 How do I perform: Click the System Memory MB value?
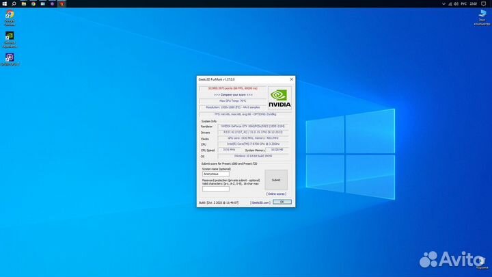point(277,150)
